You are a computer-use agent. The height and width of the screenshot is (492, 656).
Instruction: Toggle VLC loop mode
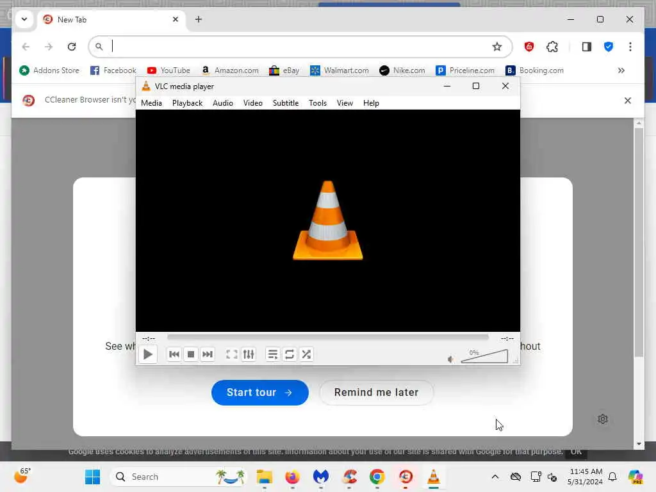coord(290,354)
